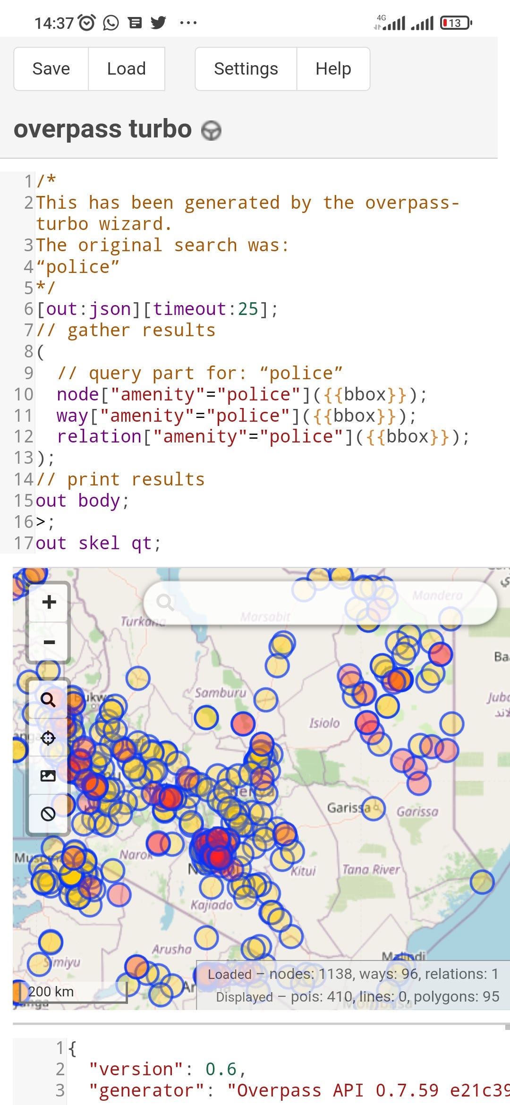Zoom out of the map
Screen dimensions: 510x1105
point(49,642)
